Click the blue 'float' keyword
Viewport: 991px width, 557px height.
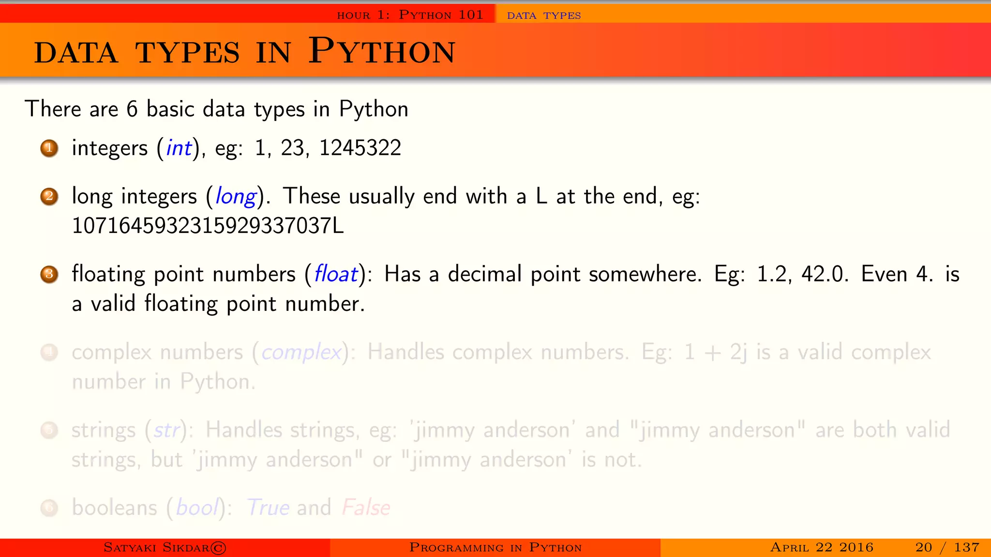(x=336, y=274)
